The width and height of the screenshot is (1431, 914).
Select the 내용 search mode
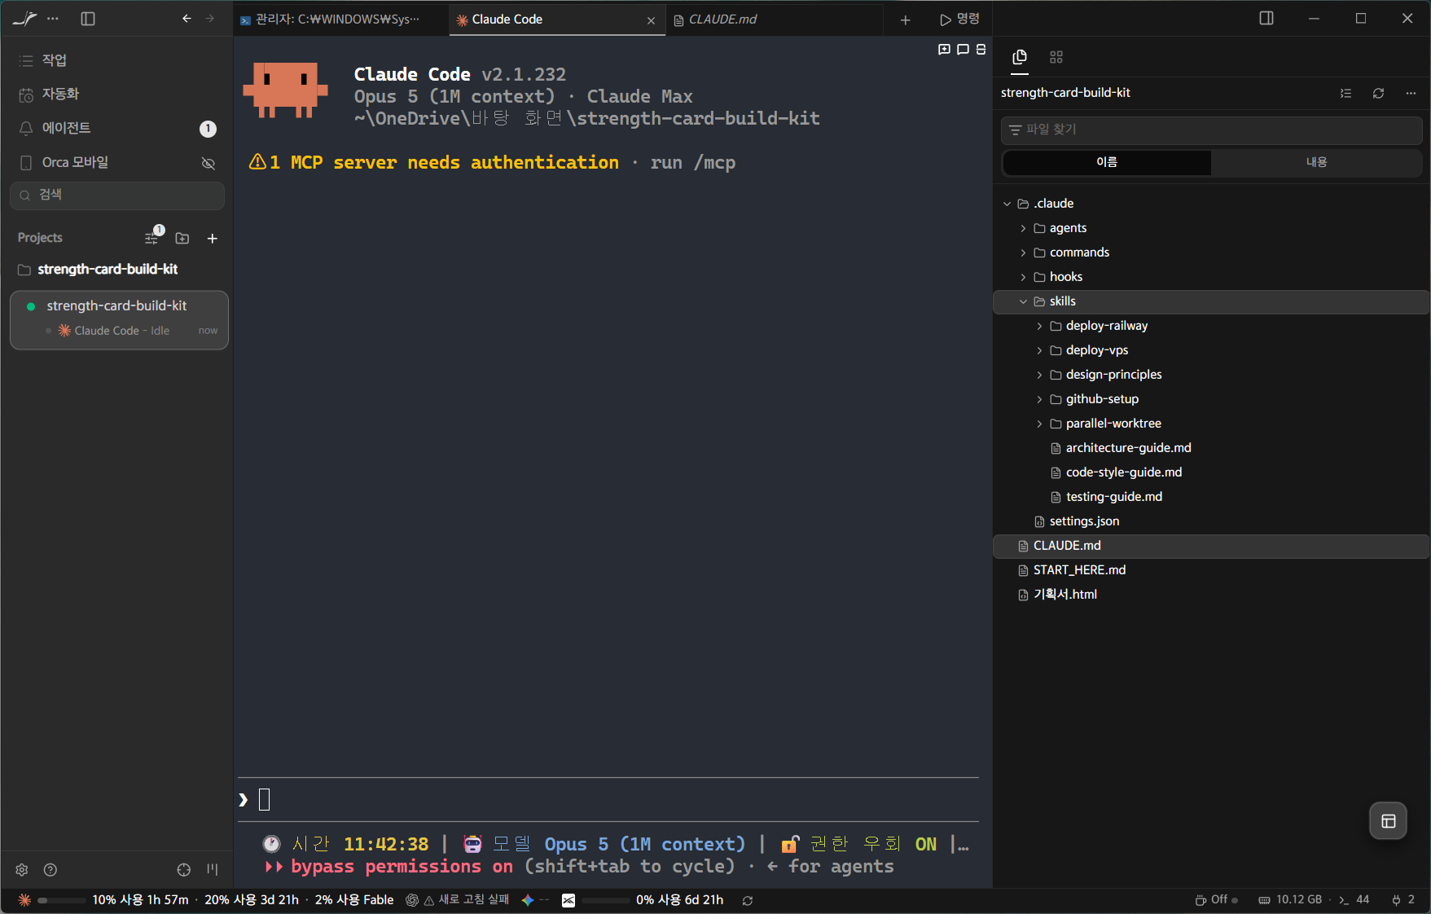coord(1316,163)
